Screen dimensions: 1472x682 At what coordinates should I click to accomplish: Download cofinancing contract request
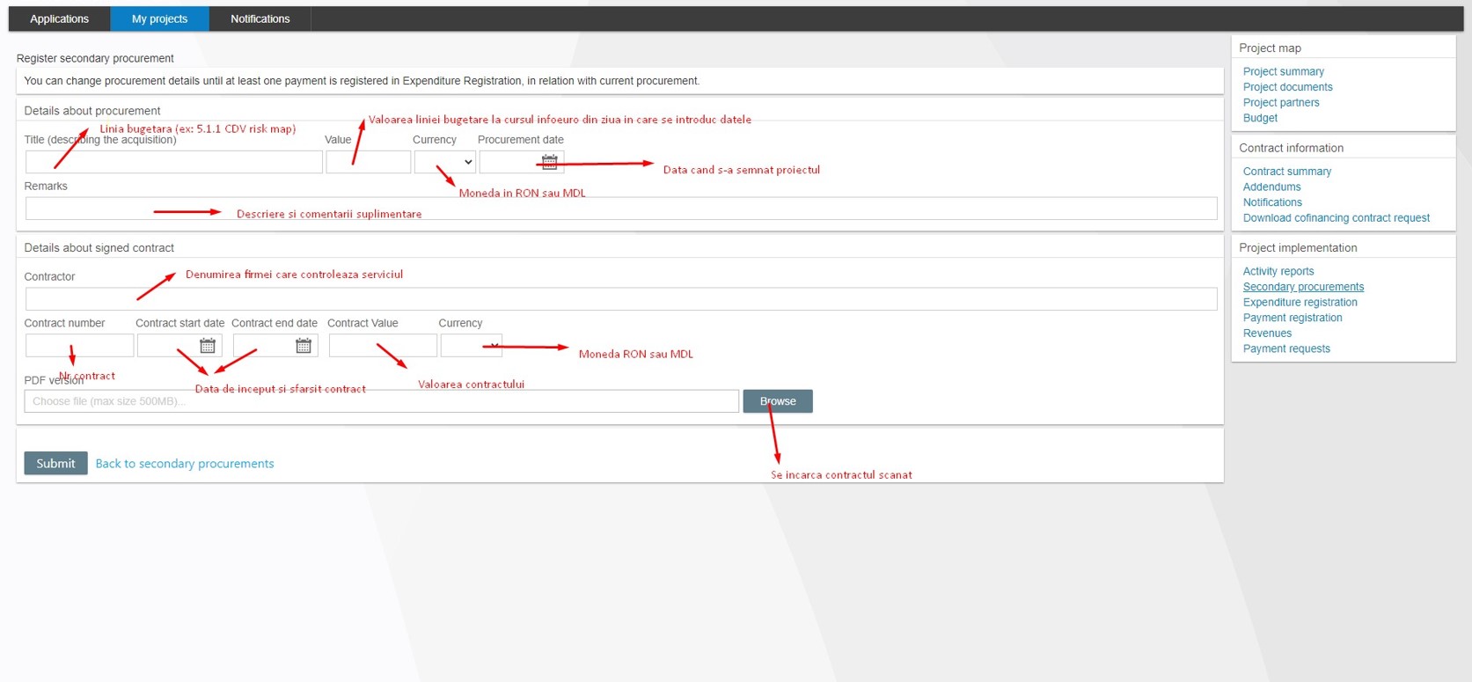[1336, 218]
